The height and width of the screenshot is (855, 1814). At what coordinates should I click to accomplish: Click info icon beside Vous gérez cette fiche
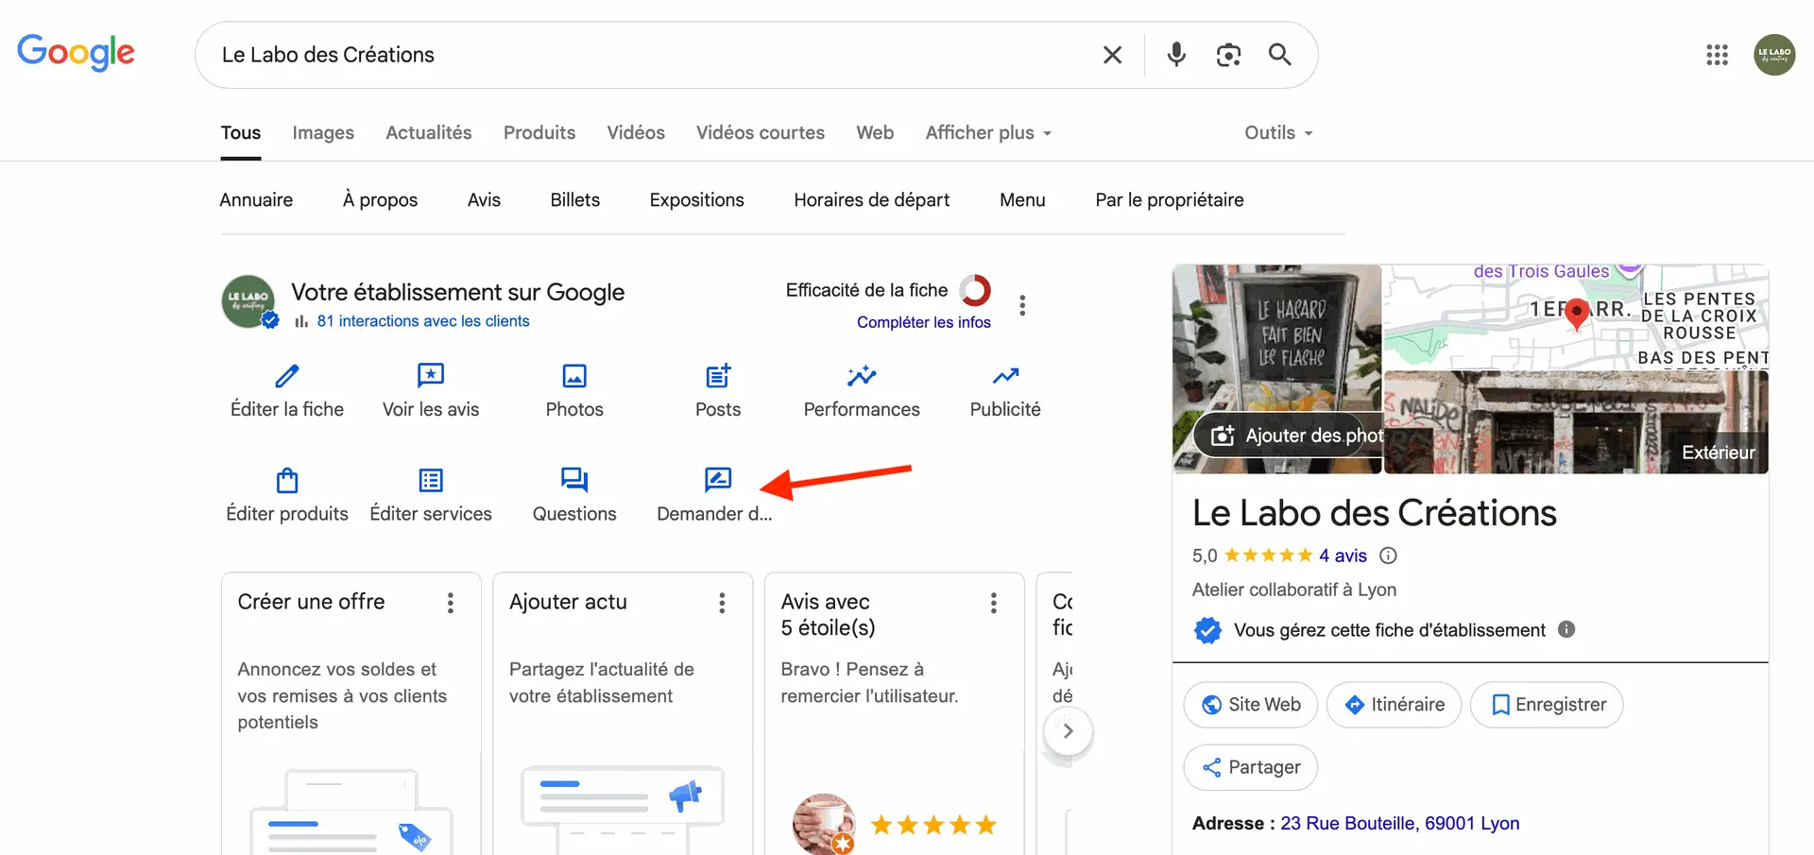tap(1566, 629)
